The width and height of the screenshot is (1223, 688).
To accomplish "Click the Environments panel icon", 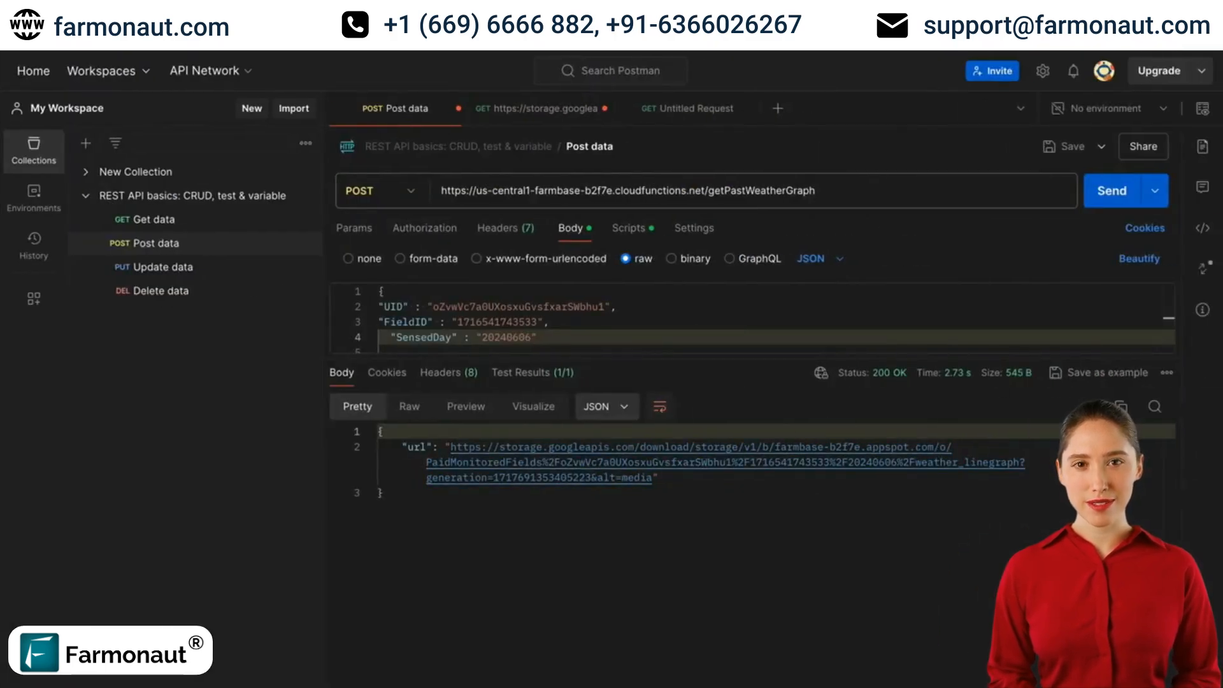I will point(34,192).
